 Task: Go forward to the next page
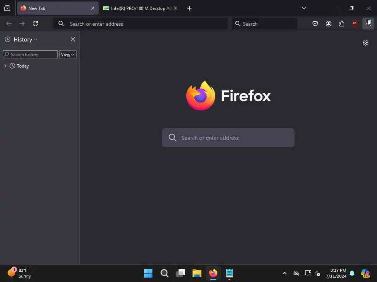pos(22,23)
